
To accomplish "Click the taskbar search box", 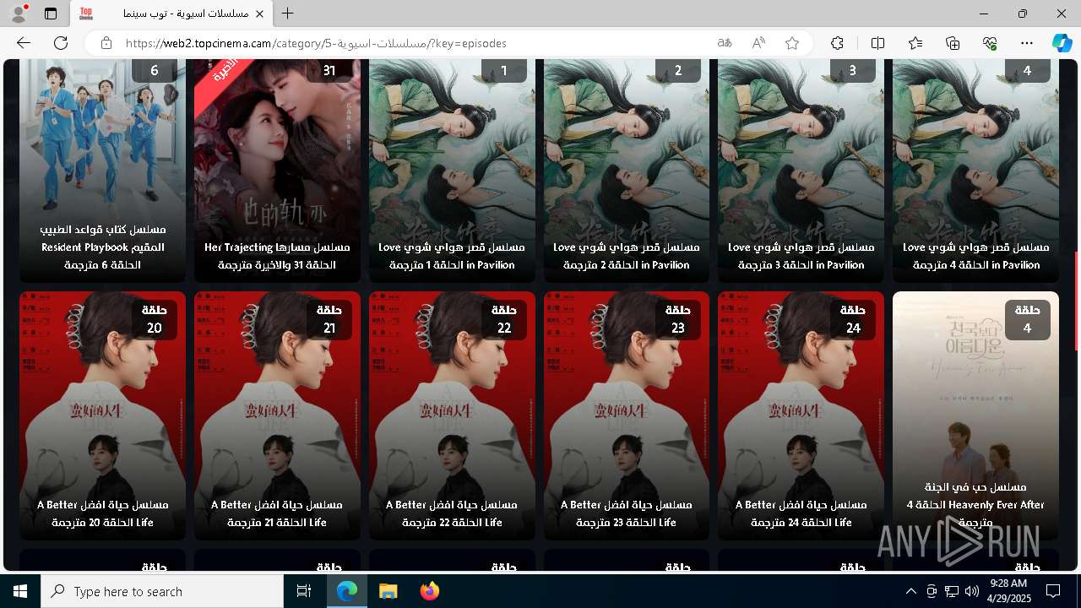I will point(162,591).
